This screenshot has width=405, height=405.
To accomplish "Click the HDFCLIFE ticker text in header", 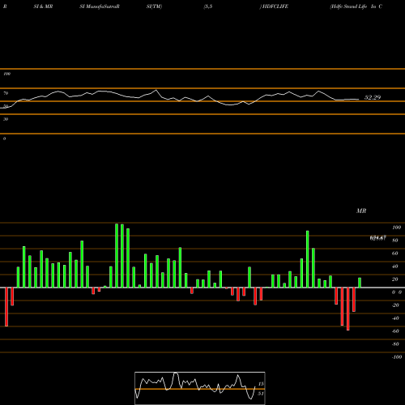I will tap(275, 6).
